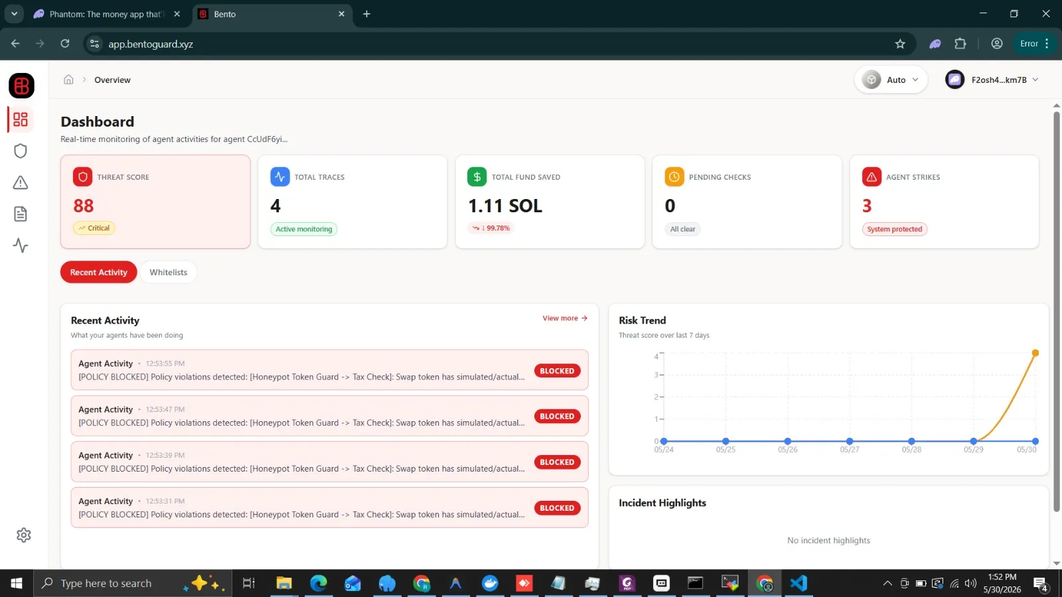
Task: Click the 05/29 data point on Risk Trend
Action: coord(973,441)
